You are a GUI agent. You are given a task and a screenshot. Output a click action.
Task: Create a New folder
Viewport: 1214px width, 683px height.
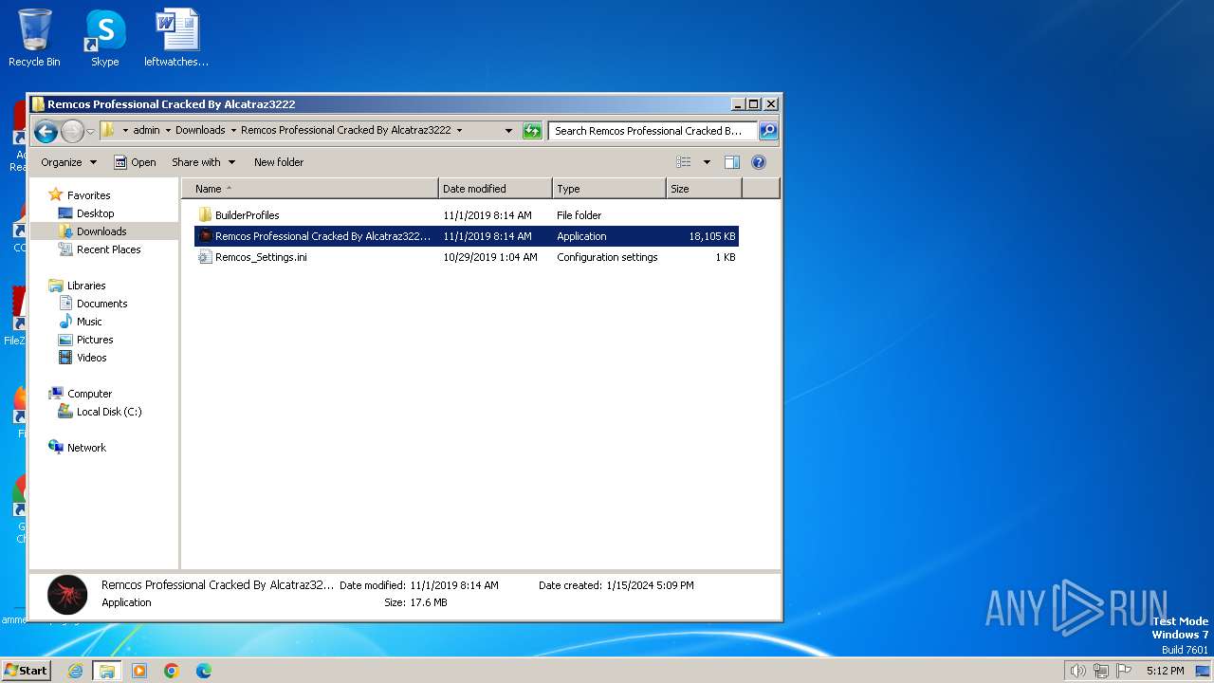(279, 162)
